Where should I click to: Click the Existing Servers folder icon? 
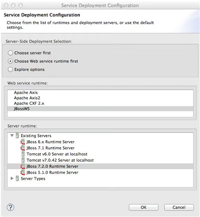coord(17,135)
